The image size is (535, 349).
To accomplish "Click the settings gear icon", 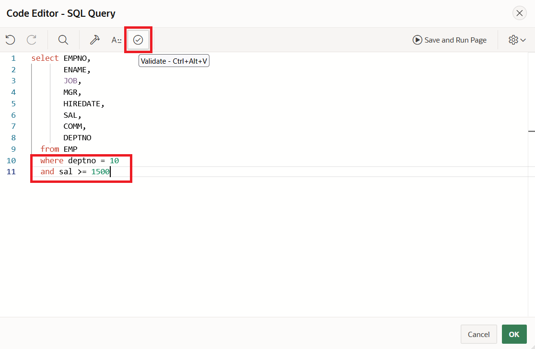I will (x=513, y=40).
